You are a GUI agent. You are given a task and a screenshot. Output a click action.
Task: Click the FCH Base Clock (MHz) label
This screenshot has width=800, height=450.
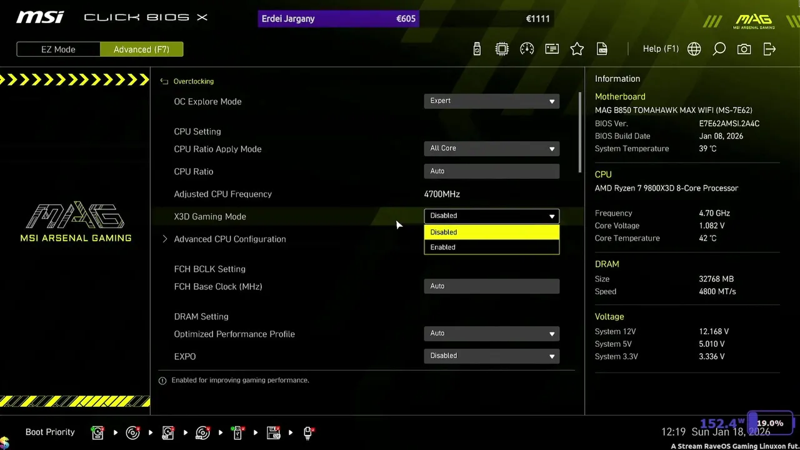[218, 286]
